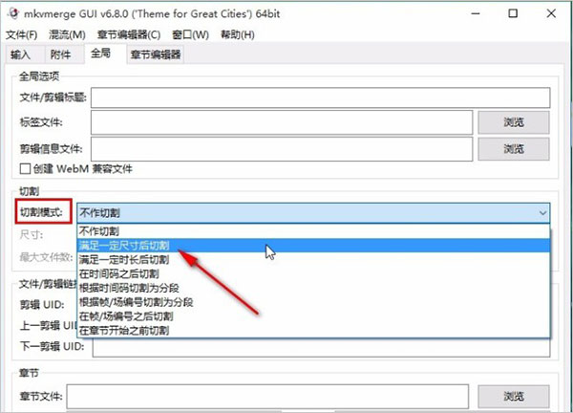Open the 帮助(H) menu
The width and height of the screenshot is (573, 413).
click(238, 34)
